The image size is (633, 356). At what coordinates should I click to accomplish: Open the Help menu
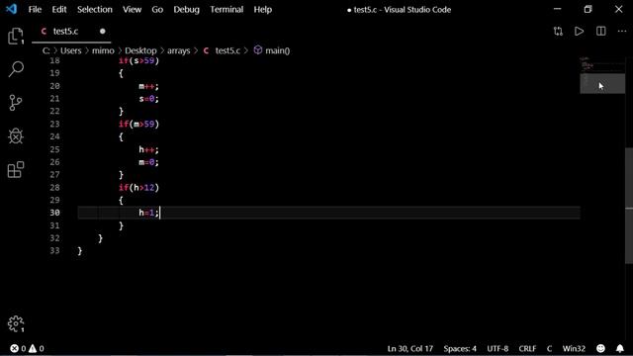(263, 9)
